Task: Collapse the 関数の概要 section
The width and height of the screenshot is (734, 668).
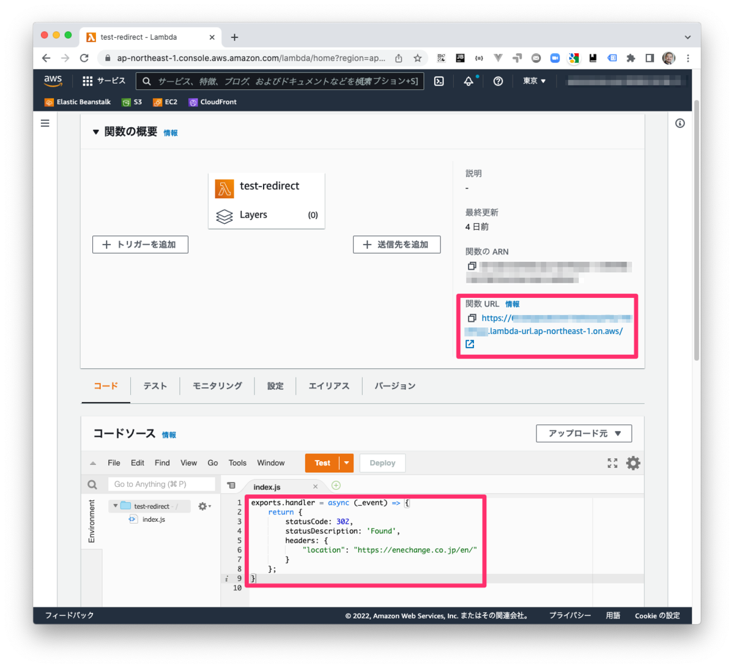Action: (95, 132)
